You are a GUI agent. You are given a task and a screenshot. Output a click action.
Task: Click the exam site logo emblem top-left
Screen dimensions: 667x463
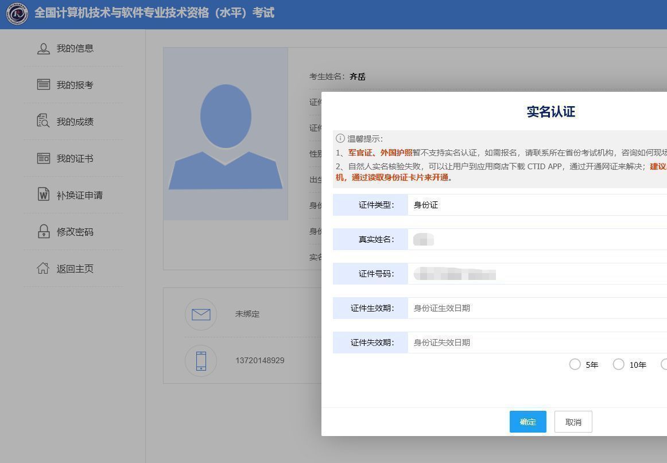[x=18, y=13]
